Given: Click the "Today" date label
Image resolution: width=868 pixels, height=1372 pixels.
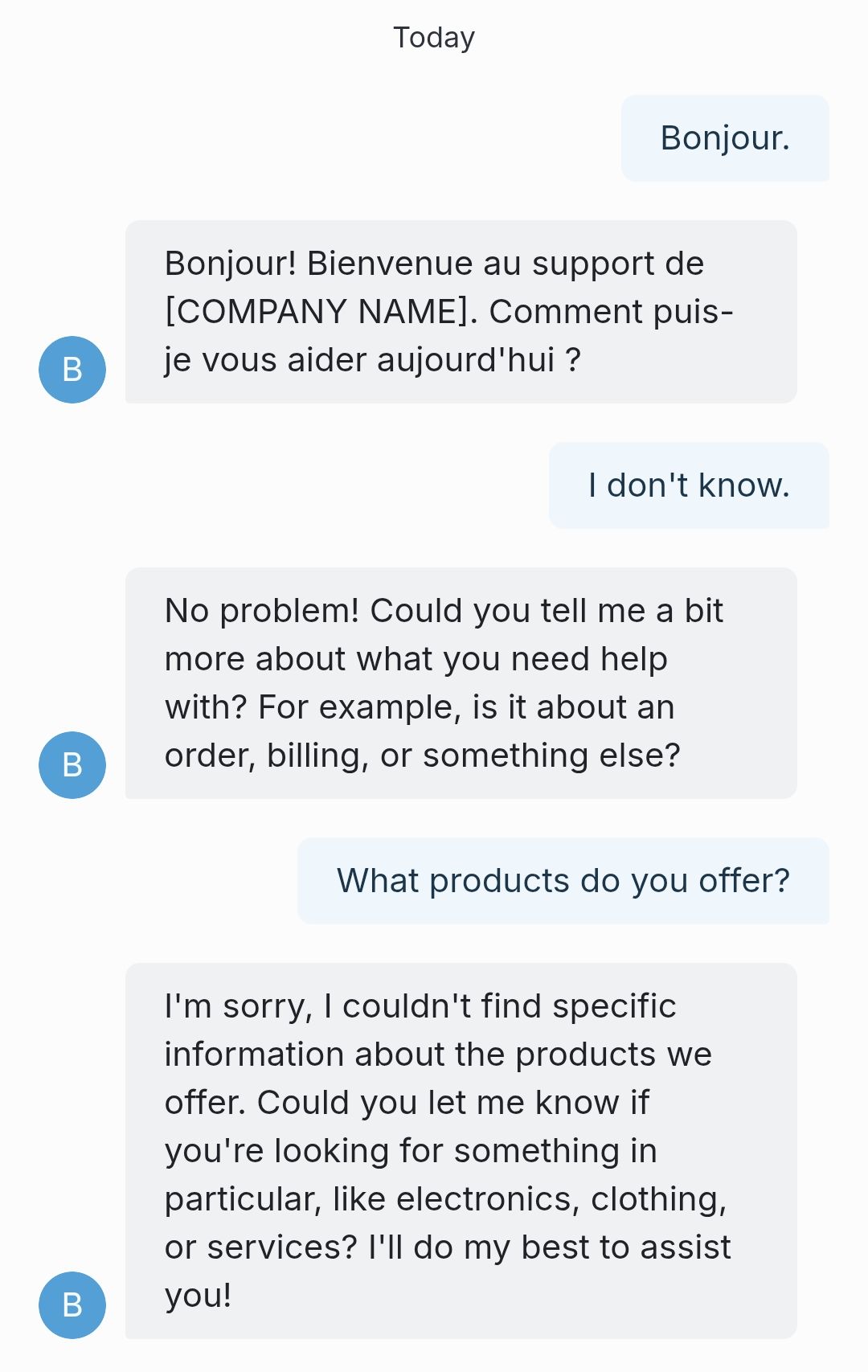Looking at the screenshot, I should coord(434,38).
